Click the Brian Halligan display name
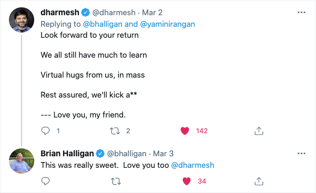Screen dimensions: 316x193 67,154
